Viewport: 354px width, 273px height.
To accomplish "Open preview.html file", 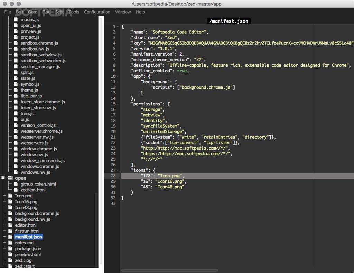I will [x=28, y=254].
